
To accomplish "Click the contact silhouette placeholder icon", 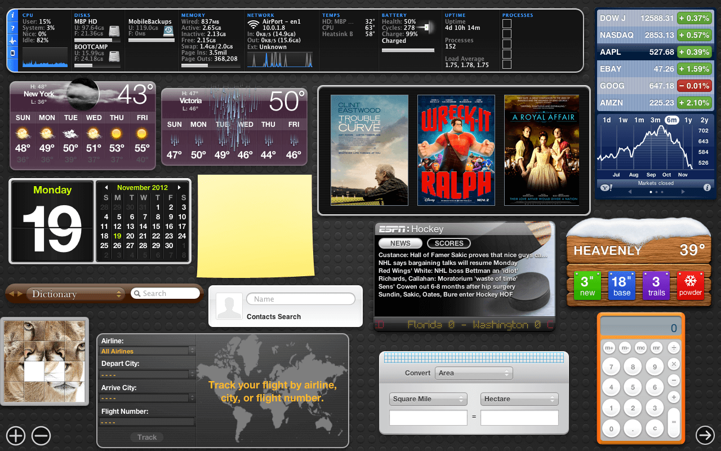I will pyautogui.click(x=229, y=307).
